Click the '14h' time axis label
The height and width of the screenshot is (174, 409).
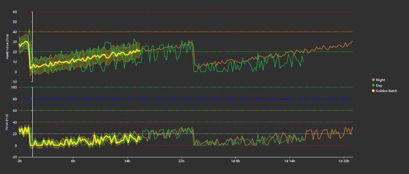pos(127,161)
